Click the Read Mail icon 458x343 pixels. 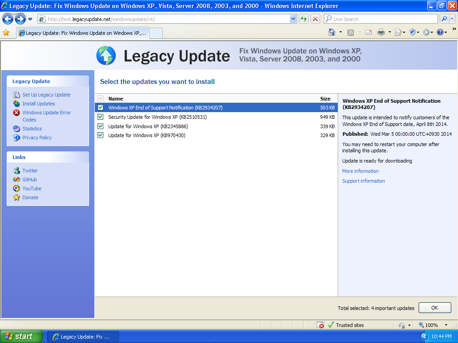pyautogui.click(x=369, y=32)
